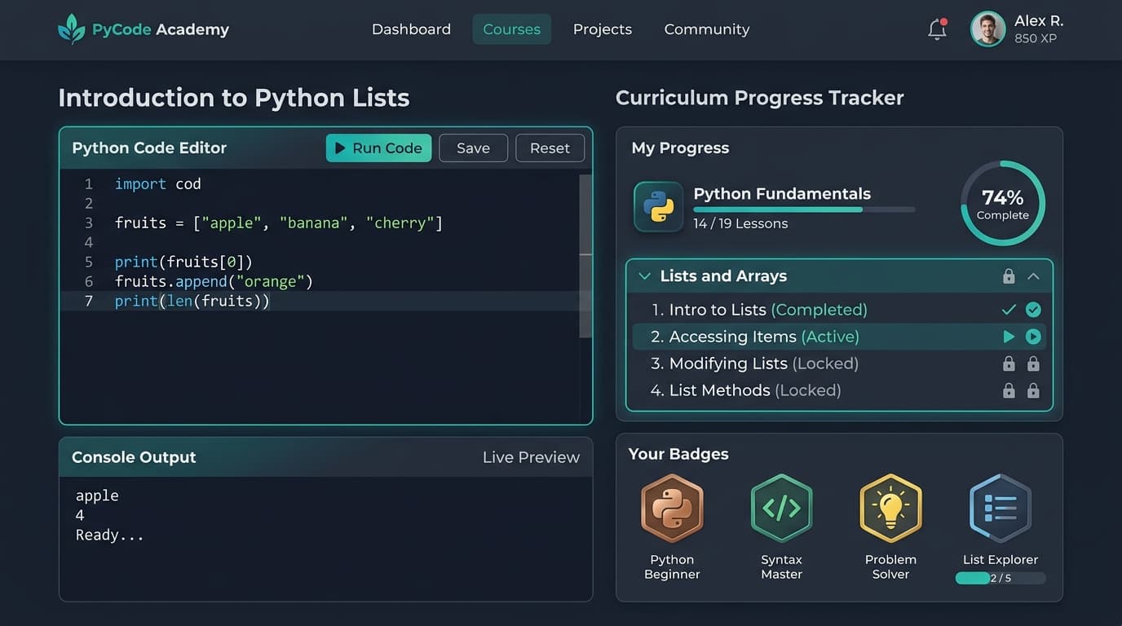Click the 74% Complete progress ring
The width and height of the screenshot is (1122, 626).
[1003, 204]
